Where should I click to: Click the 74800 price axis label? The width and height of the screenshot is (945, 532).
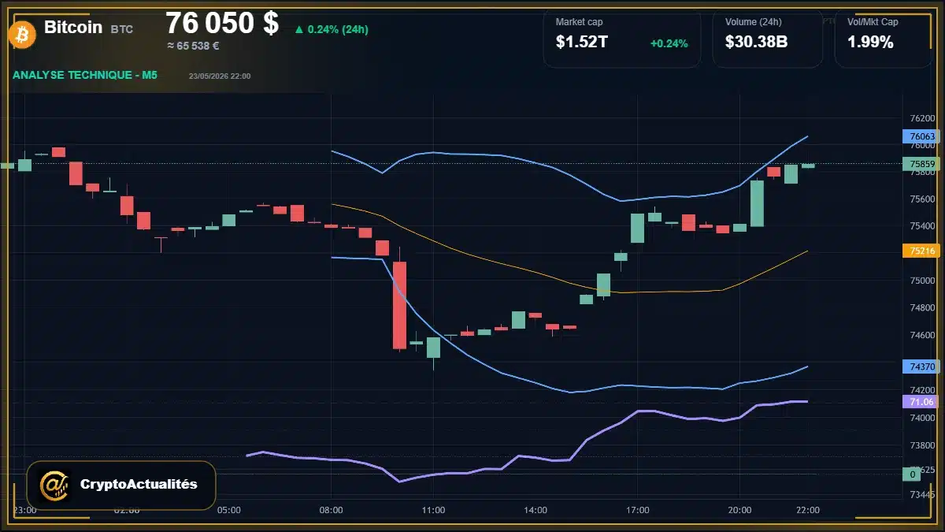pos(922,308)
